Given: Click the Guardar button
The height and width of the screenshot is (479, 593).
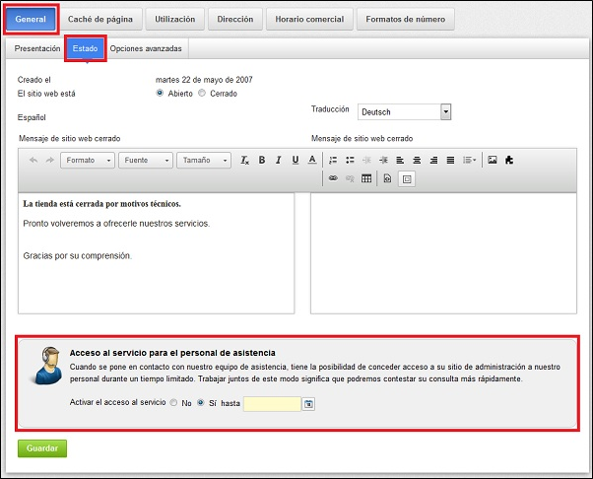Looking at the screenshot, I should [42, 448].
